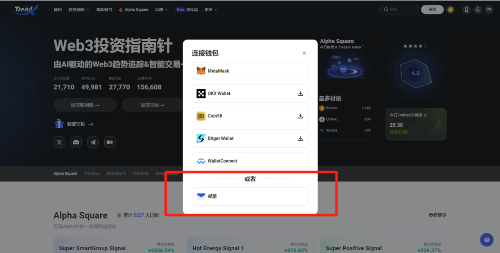
Task: Click Bitget Wallet download icon
Action: click(x=300, y=138)
